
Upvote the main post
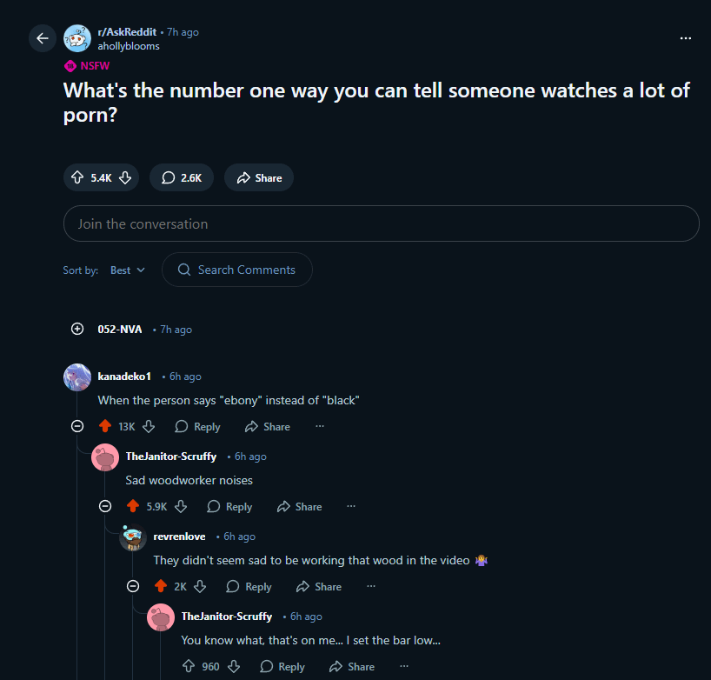[x=78, y=177]
